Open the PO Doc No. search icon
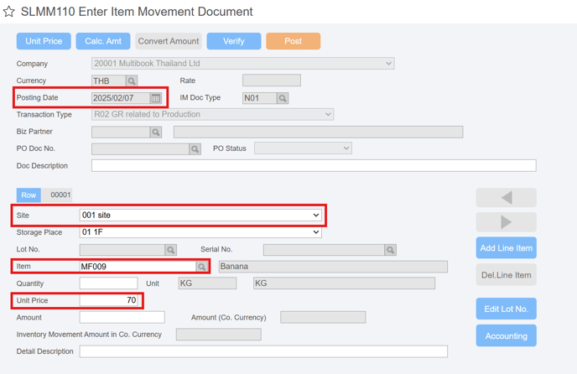The height and width of the screenshot is (374, 577). (x=195, y=148)
